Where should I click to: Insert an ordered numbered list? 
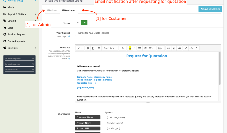[x=145, y=48]
